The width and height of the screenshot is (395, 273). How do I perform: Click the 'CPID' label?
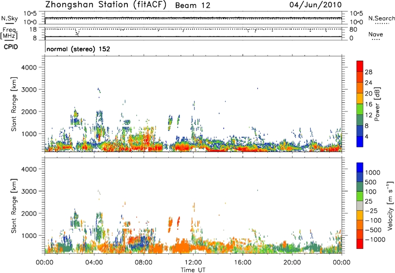pos(11,47)
